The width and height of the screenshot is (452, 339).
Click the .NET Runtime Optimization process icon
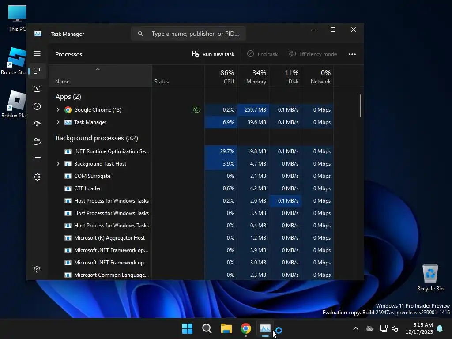(68, 151)
